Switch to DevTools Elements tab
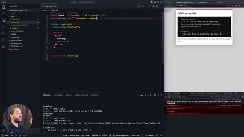The image size is (244, 137). [177, 94]
